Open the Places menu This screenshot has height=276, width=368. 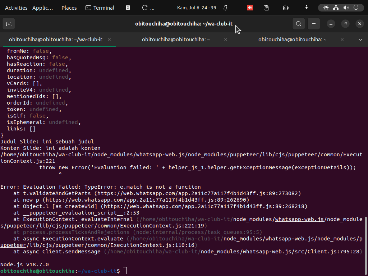coord(69,8)
